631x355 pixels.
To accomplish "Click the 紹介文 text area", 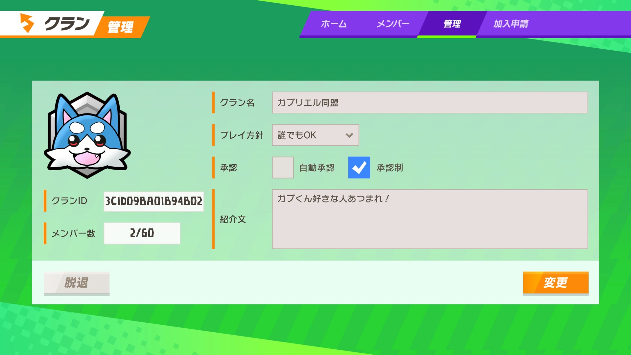I will 430,219.
